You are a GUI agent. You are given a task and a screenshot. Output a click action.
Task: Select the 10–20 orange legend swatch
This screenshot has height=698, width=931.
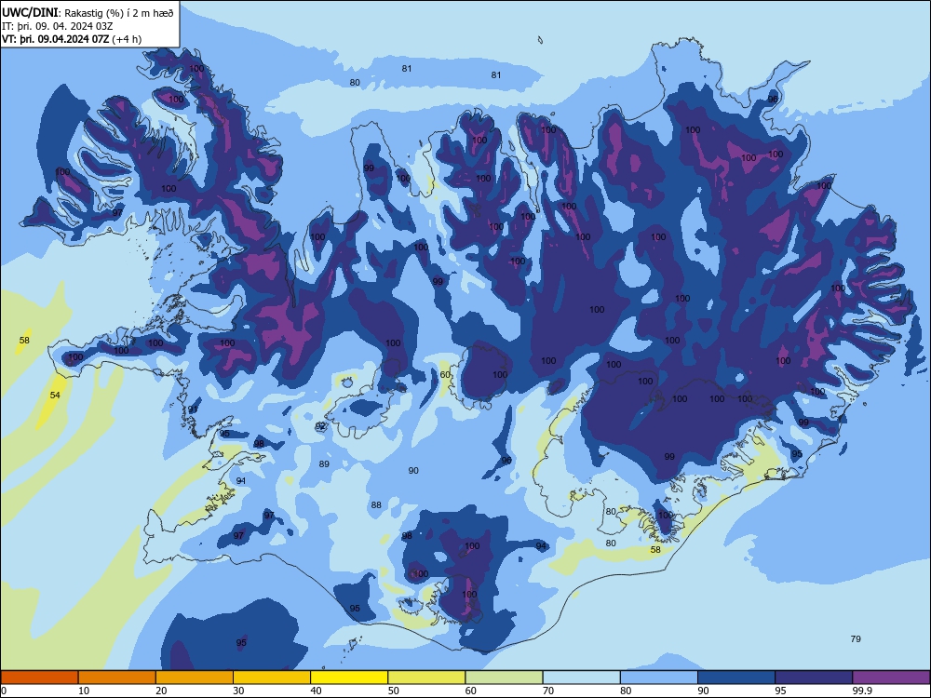pyautogui.click(x=117, y=678)
